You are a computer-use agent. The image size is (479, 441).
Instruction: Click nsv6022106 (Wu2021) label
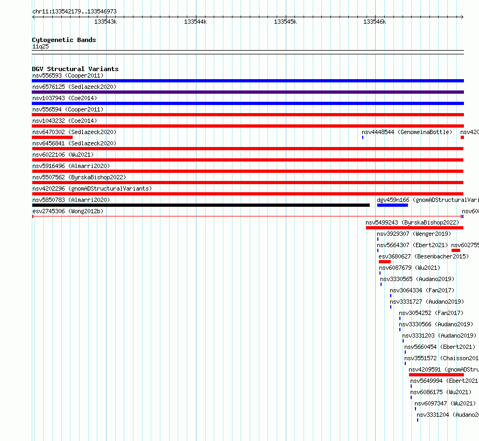(63, 155)
